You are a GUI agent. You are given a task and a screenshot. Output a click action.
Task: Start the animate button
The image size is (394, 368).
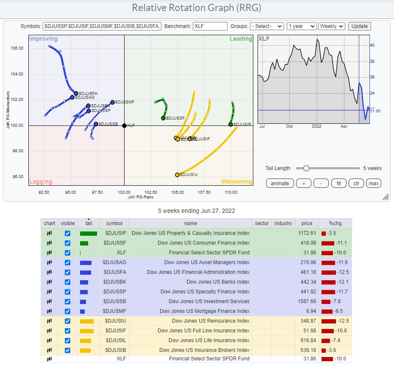click(280, 183)
